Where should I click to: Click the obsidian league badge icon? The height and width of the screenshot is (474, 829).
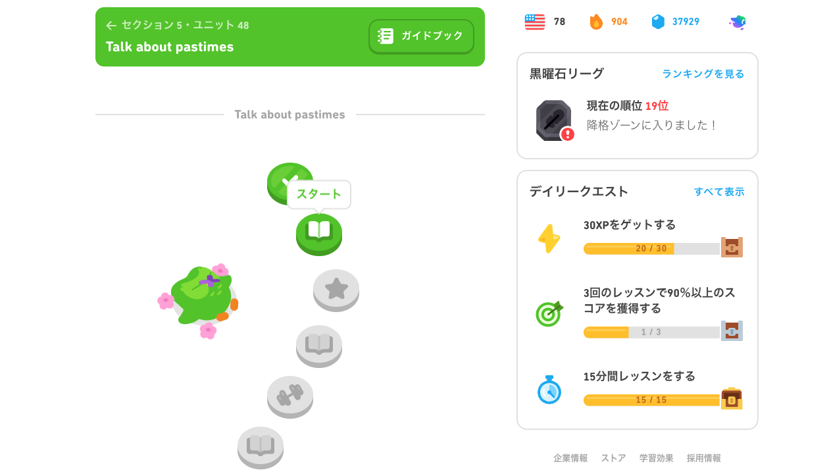[553, 120]
